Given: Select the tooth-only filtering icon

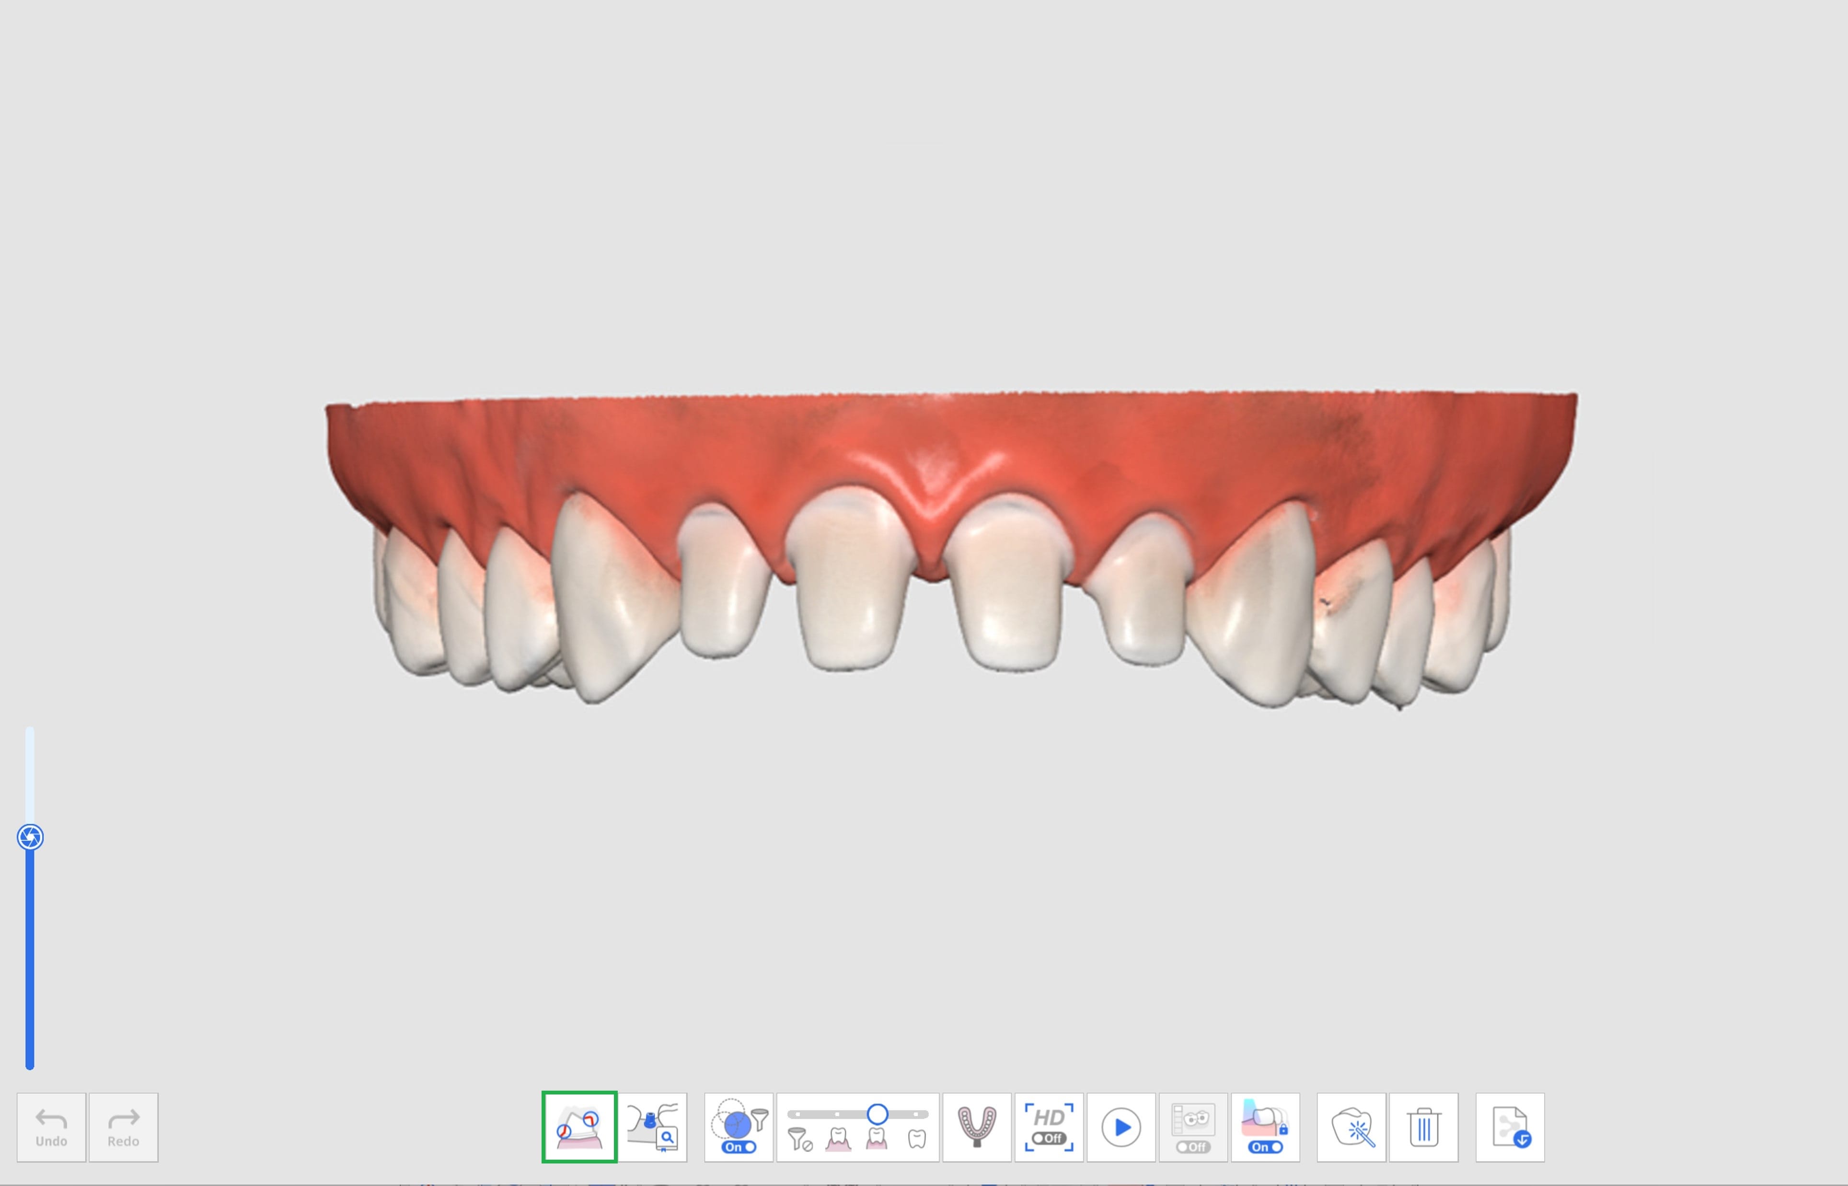Looking at the screenshot, I should tap(916, 1139).
